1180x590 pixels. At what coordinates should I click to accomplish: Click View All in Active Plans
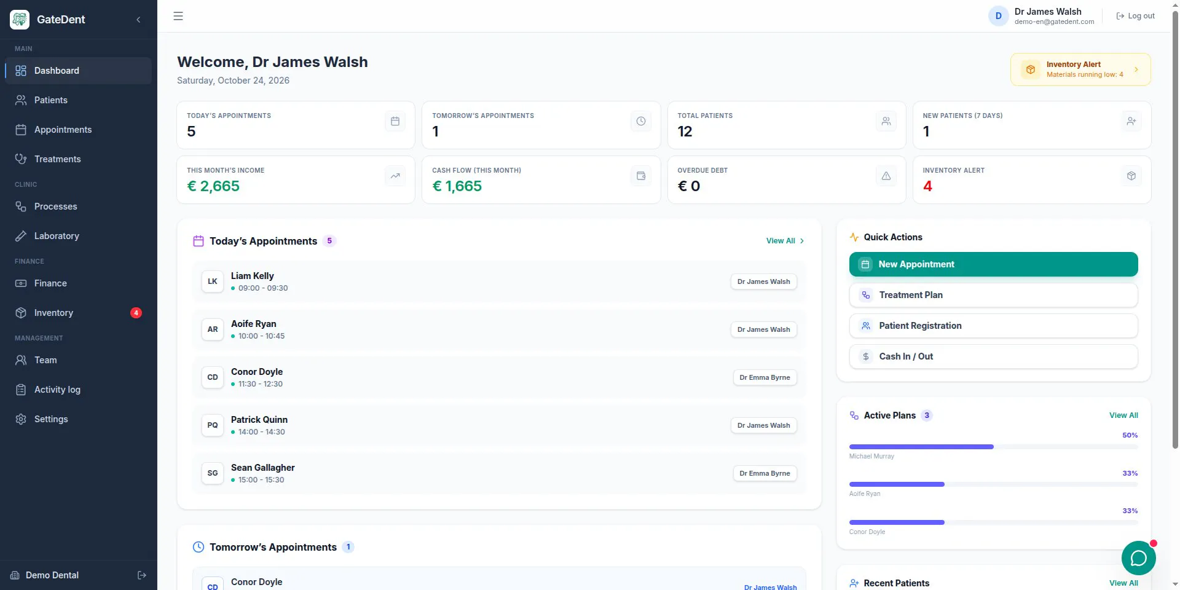[x=1123, y=415]
